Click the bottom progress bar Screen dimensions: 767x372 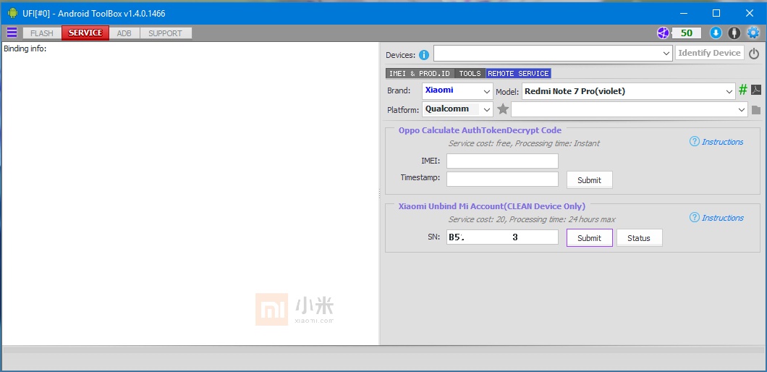coord(383,350)
